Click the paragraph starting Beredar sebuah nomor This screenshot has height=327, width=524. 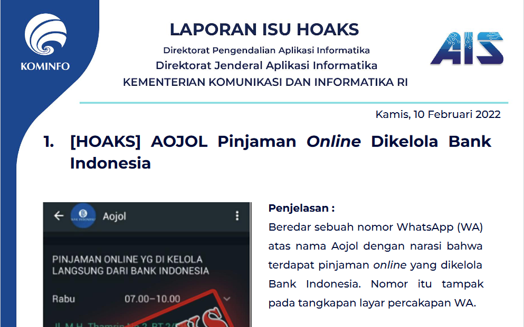376,265
